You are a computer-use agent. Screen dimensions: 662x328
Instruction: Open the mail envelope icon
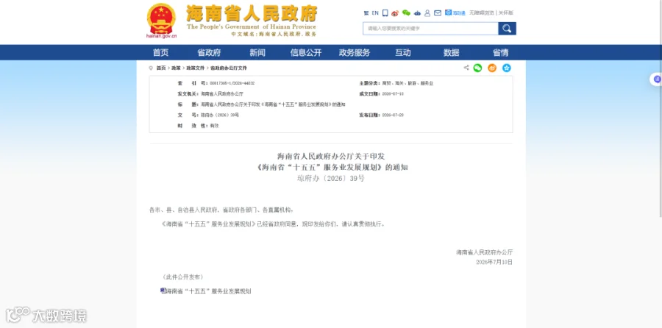(x=438, y=13)
